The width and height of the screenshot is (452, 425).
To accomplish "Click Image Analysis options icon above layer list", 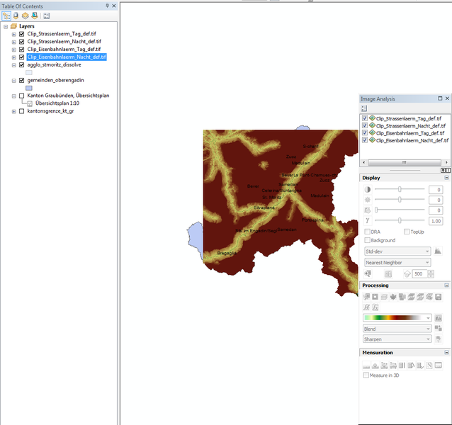I will click(364, 108).
